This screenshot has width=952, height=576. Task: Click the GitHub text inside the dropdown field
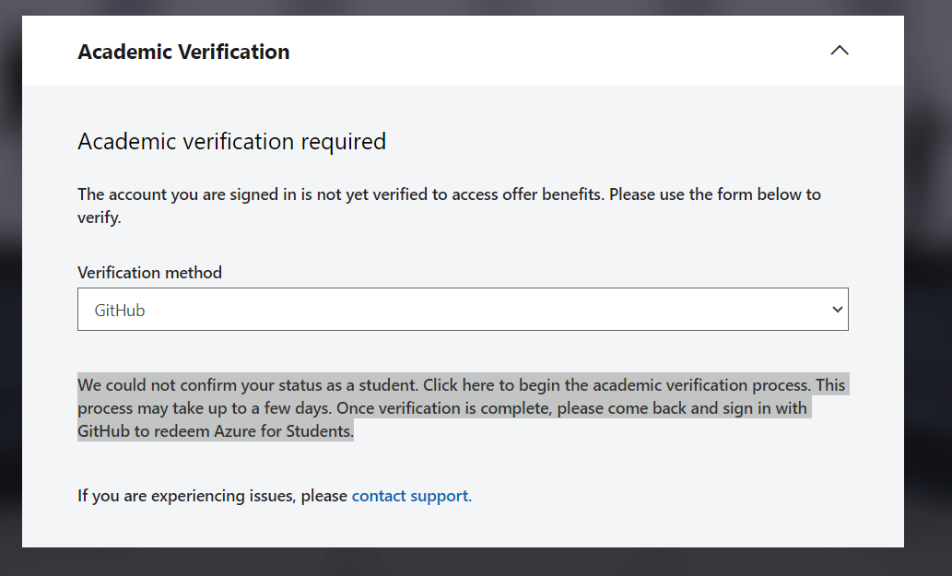click(x=119, y=309)
